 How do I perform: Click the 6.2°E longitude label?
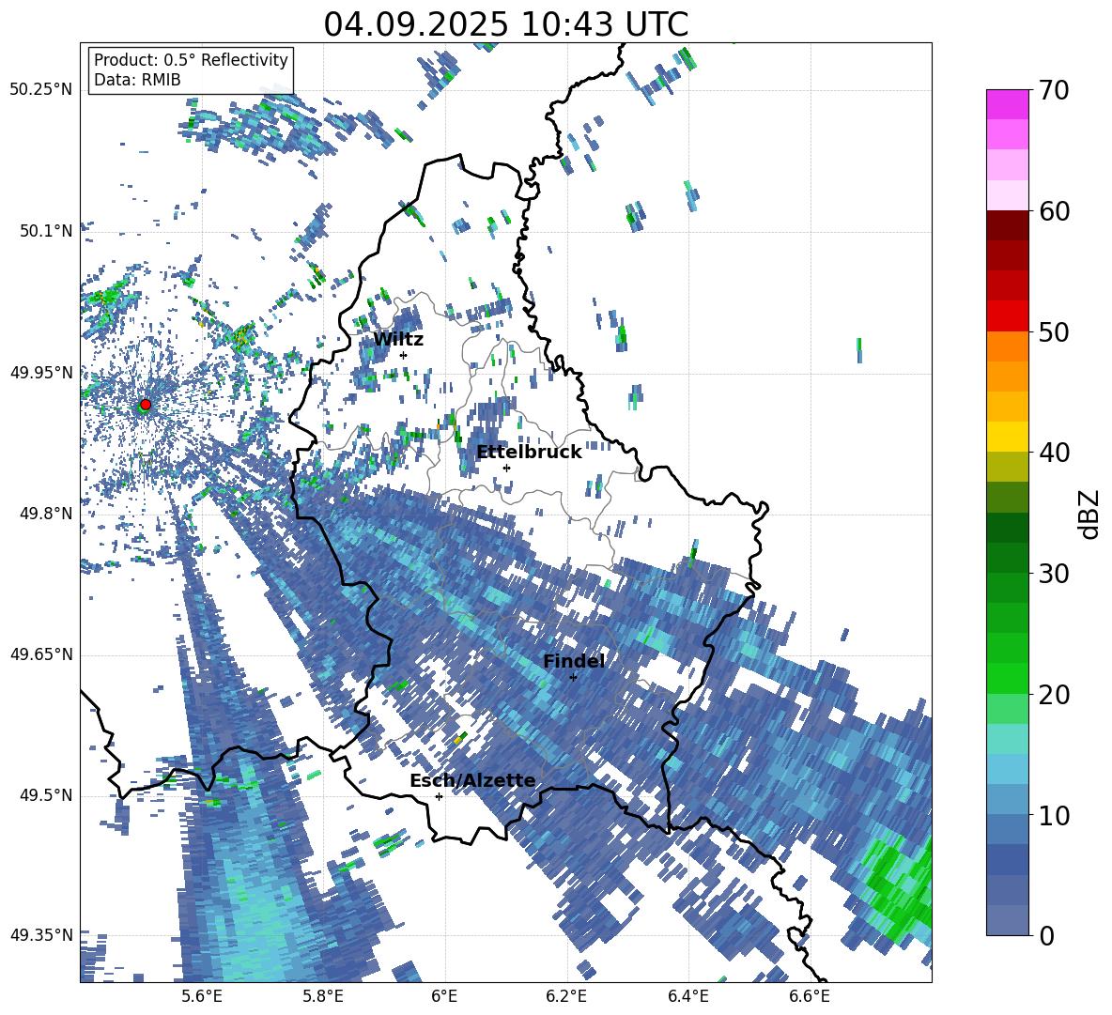click(x=566, y=996)
